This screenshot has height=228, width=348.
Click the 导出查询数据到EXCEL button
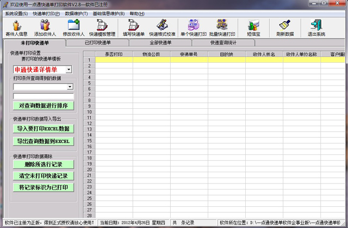pos(43,141)
